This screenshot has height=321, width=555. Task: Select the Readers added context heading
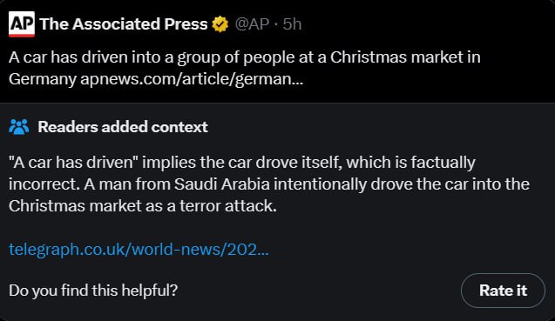[x=123, y=127]
